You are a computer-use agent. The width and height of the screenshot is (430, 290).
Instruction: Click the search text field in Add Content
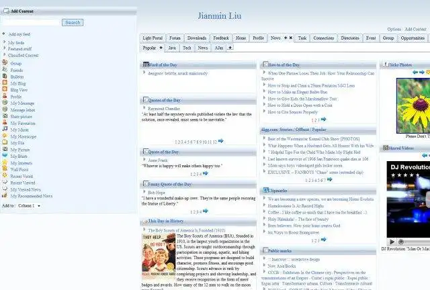click(31, 22)
